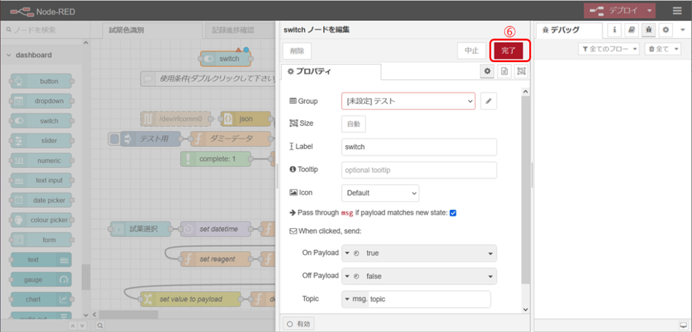Screen dimensions: 692x332
Task: Click the Label text input field
Action: click(419, 146)
